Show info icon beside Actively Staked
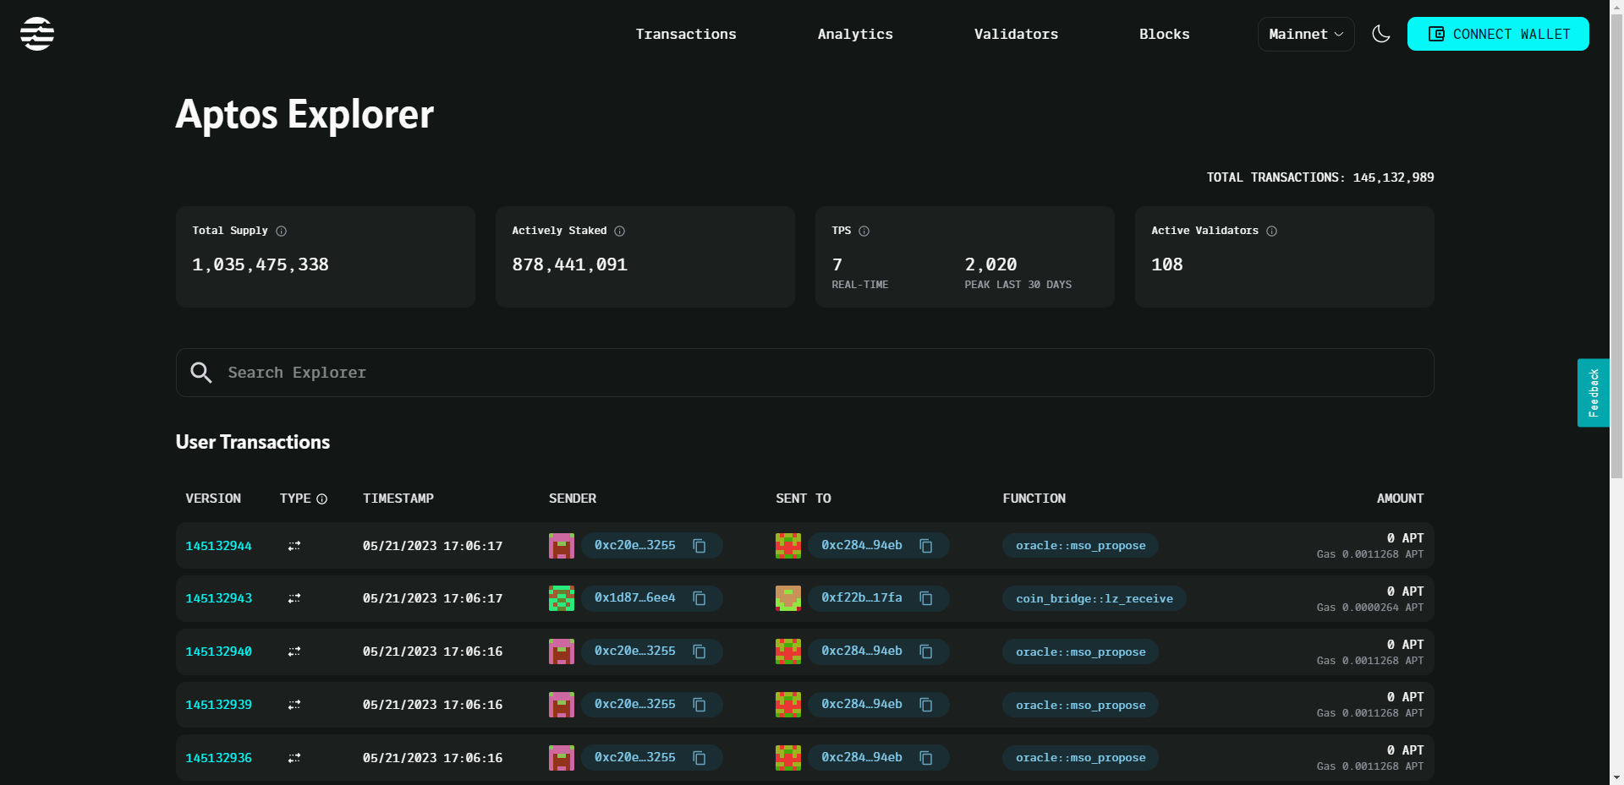 point(620,231)
